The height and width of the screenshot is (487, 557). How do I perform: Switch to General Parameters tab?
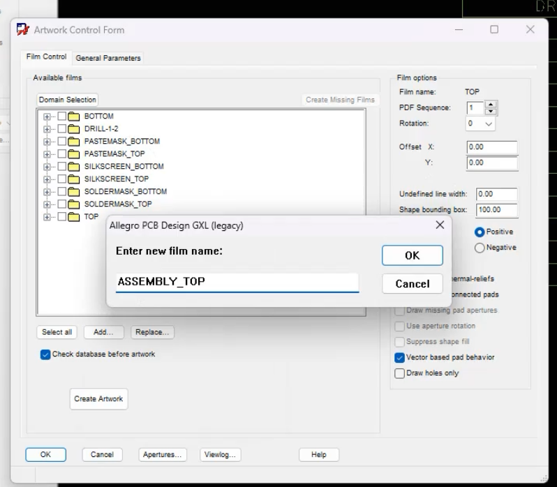108,58
